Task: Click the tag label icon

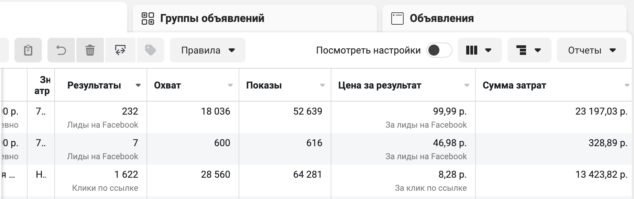Action: point(150,50)
